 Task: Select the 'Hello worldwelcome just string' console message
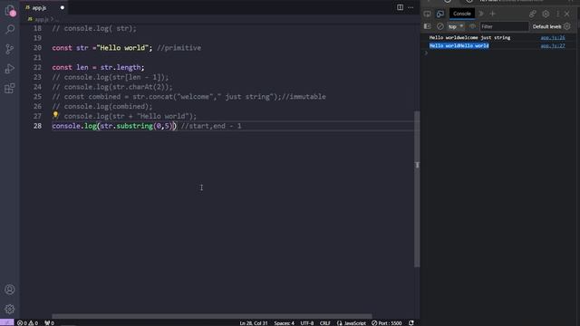[469, 38]
